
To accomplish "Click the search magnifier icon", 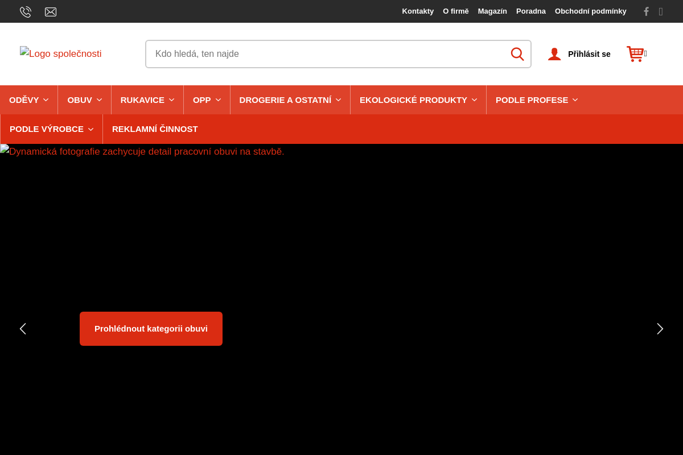I will [x=517, y=54].
